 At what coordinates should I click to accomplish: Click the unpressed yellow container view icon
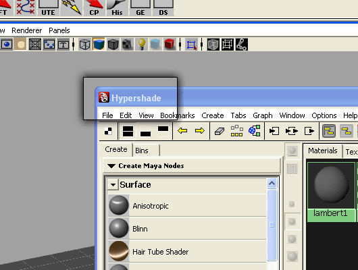click(x=347, y=131)
